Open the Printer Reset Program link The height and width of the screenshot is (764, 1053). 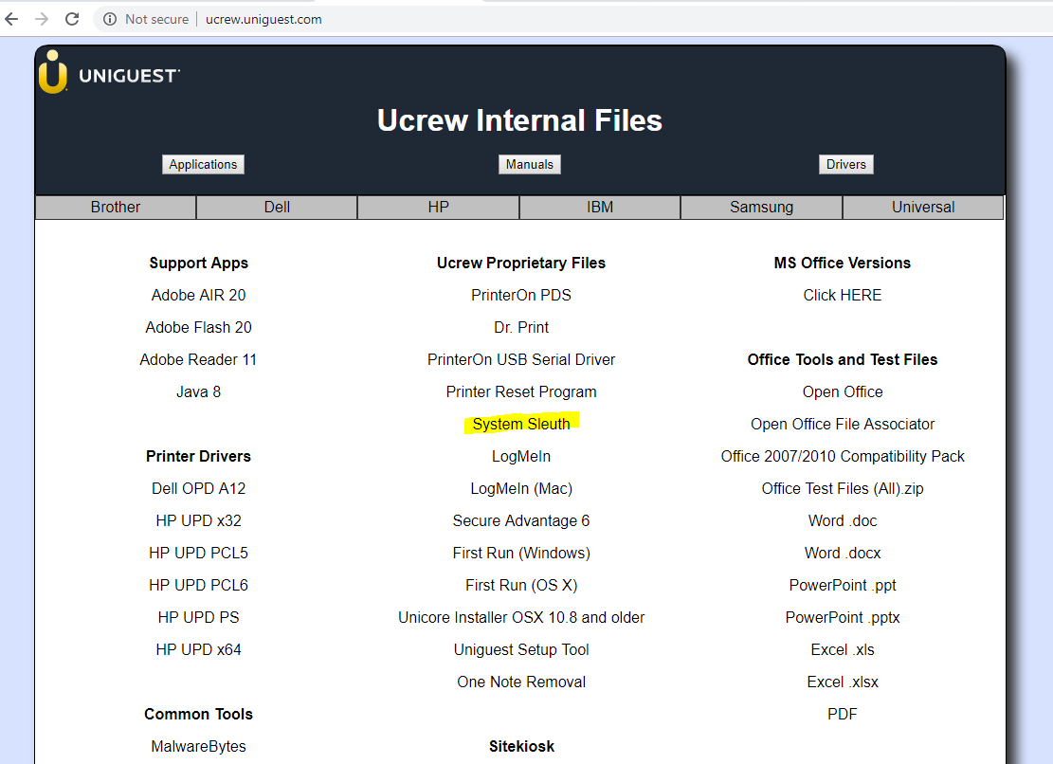[x=521, y=392]
